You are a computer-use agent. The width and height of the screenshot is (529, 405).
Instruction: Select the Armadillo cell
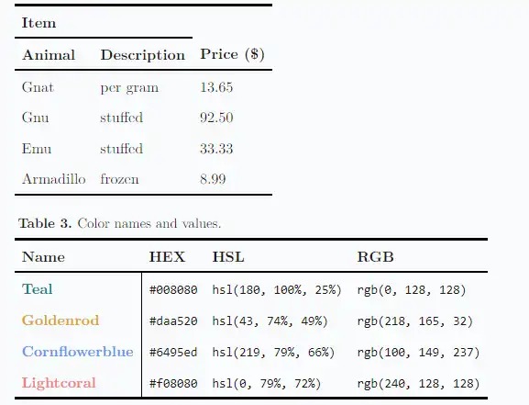[x=54, y=179]
